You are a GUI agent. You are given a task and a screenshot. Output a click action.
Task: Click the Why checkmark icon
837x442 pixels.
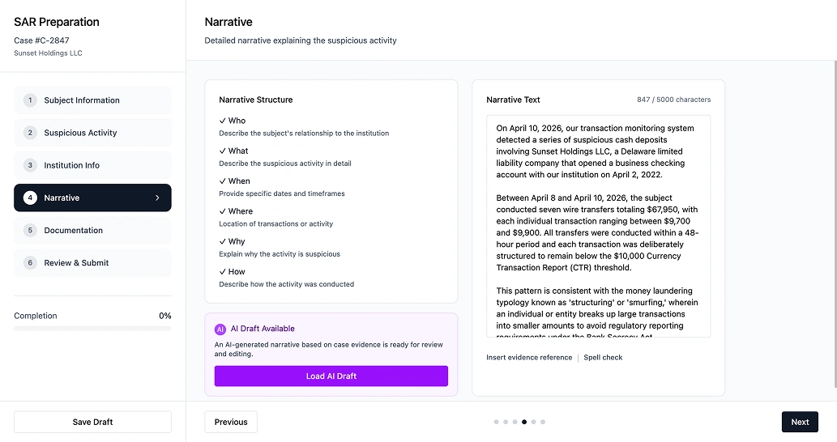pyautogui.click(x=222, y=241)
